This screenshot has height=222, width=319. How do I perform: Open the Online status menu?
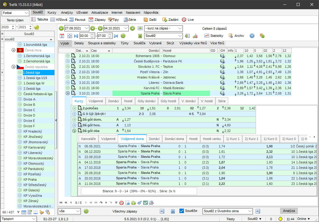303,219
